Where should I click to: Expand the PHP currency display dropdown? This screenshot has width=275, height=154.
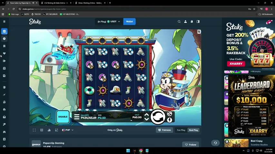pos(68,130)
